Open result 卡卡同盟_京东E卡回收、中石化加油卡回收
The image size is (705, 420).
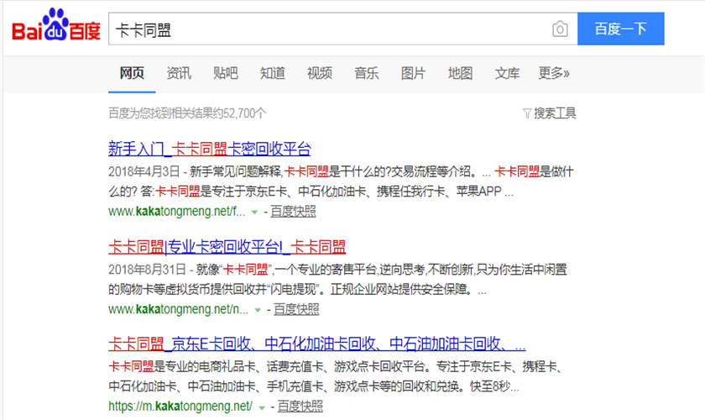pyautogui.click(x=317, y=344)
